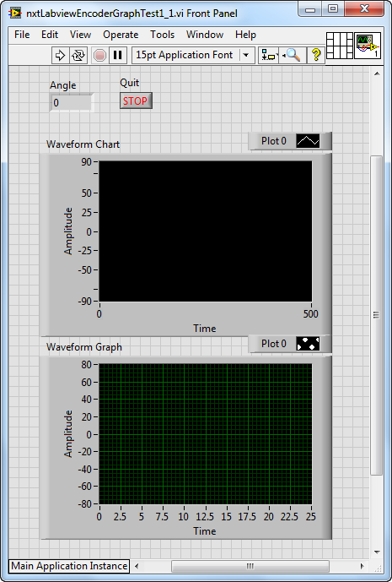Open the Reorder objects toolbar dropdown
Screen dimensions: 392x582
269,55
